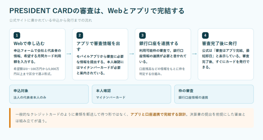Image resolution: width=263 pixels, height=140 pixels.
Task: Click the step 4 number badge
Action: tap(205, 35)
